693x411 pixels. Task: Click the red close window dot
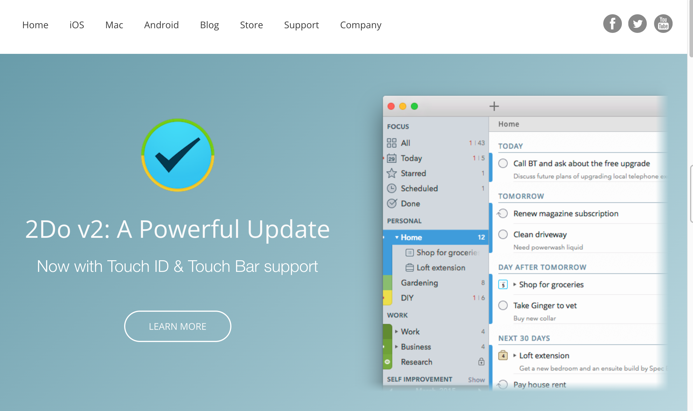tap(391, 106)
